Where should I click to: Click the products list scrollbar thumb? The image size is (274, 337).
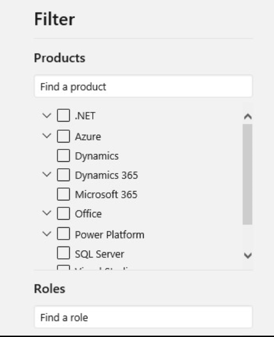click(x=248, y=174)
